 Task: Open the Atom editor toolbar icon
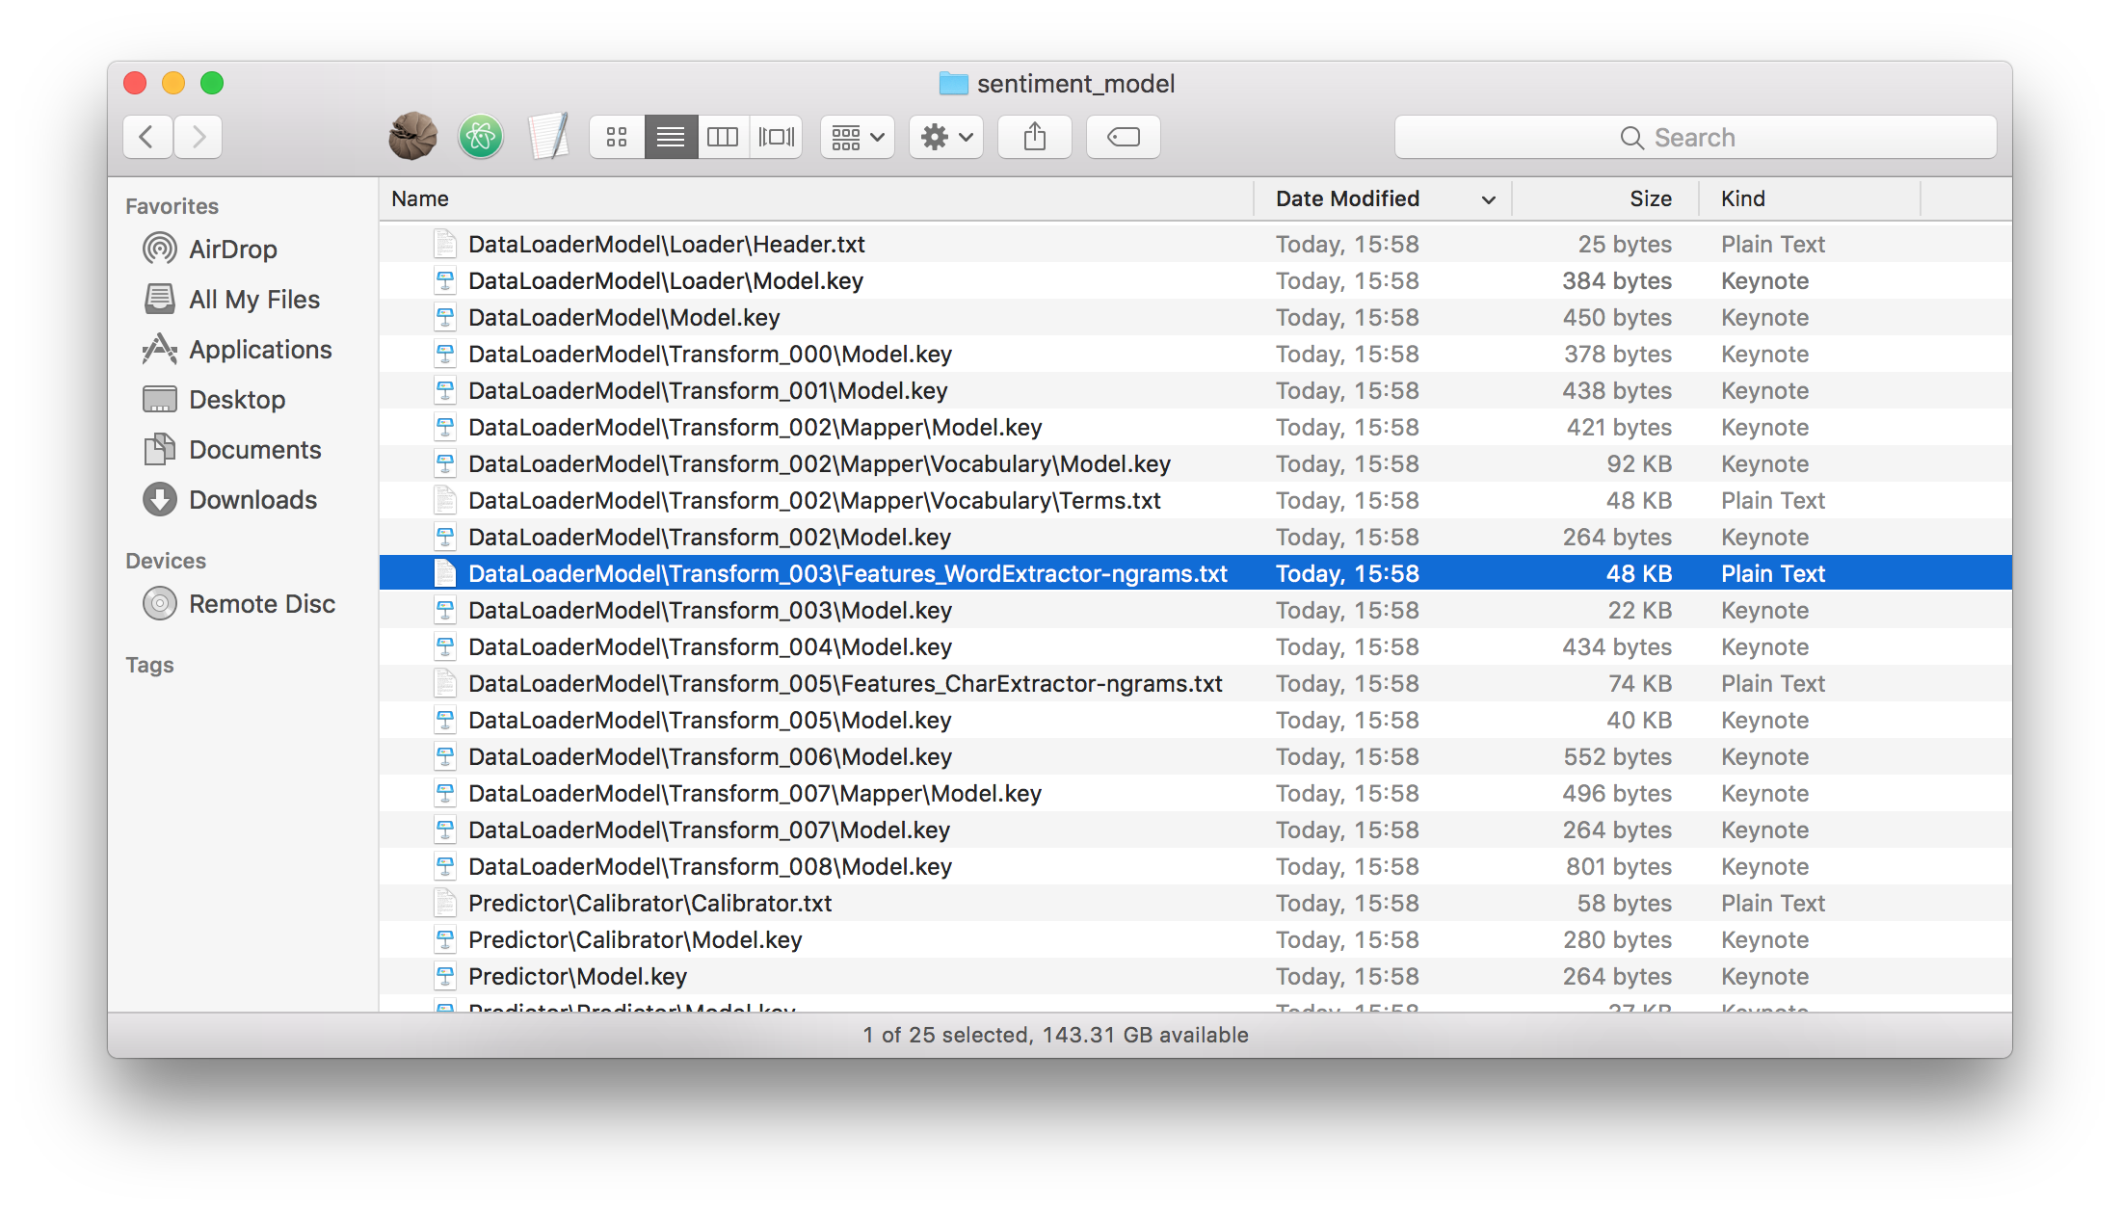tap(480, 136)
